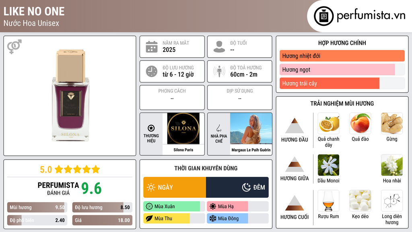Image resolution: width=412 pixels, height=232 pixels.
Task: Click the Thời gian khuyên dùng heading
Action: click(206, 168)
